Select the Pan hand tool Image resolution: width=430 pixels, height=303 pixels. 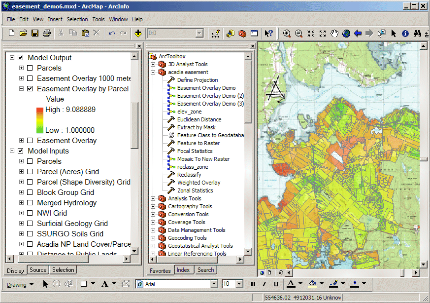(x=334, y=34)
